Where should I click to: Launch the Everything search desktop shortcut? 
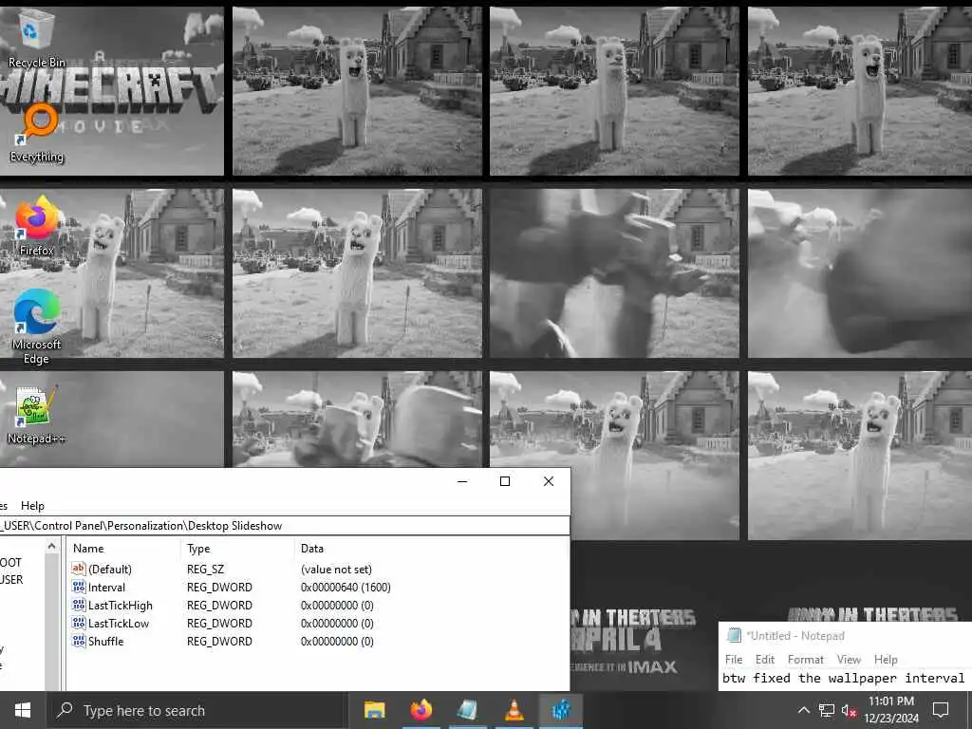[x=36, y=132]
